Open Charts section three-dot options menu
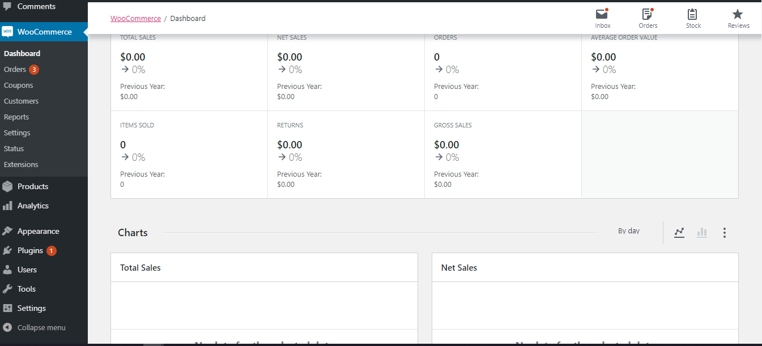Screen dimensions: 762x346 pos(725,232)
